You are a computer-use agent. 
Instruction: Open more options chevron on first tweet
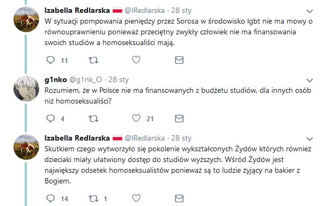coord(310,11)
